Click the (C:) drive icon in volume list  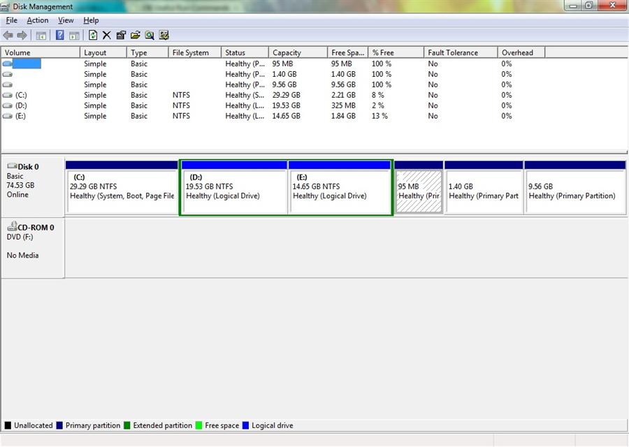7,95
